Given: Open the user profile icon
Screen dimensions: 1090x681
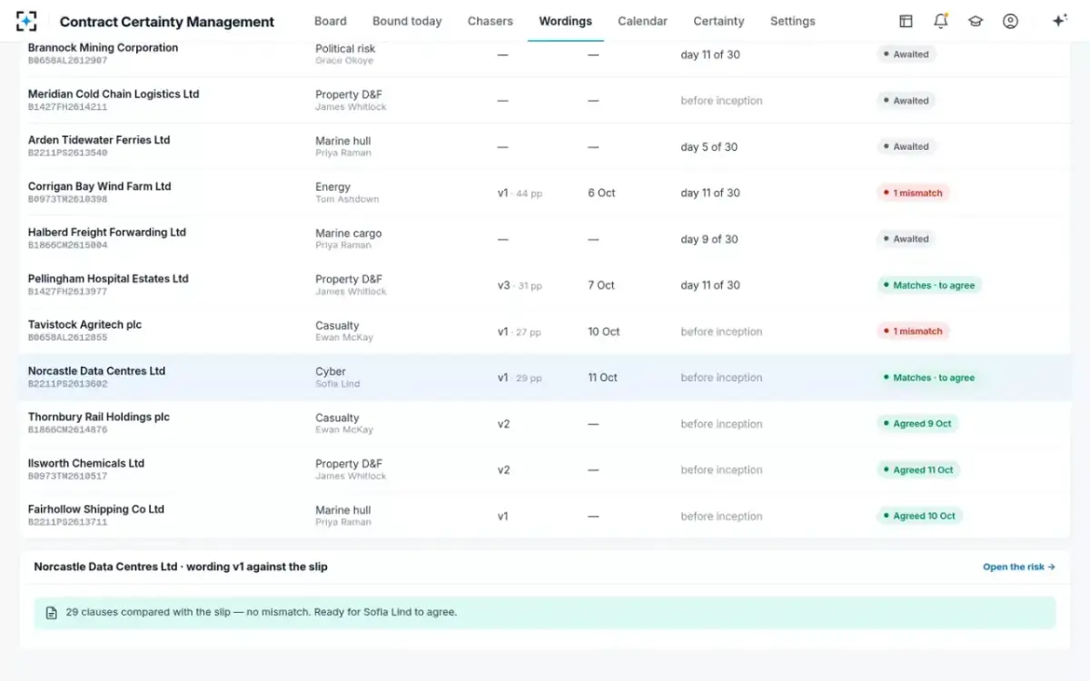Looking at the screenshot, I should pyautogui.click(x=1010, y=21).
